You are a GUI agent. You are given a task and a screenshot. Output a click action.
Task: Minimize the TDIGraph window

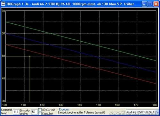144,4
